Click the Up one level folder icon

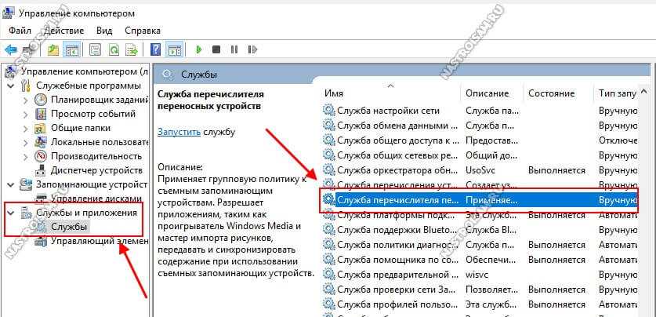(x=53, y=50)
